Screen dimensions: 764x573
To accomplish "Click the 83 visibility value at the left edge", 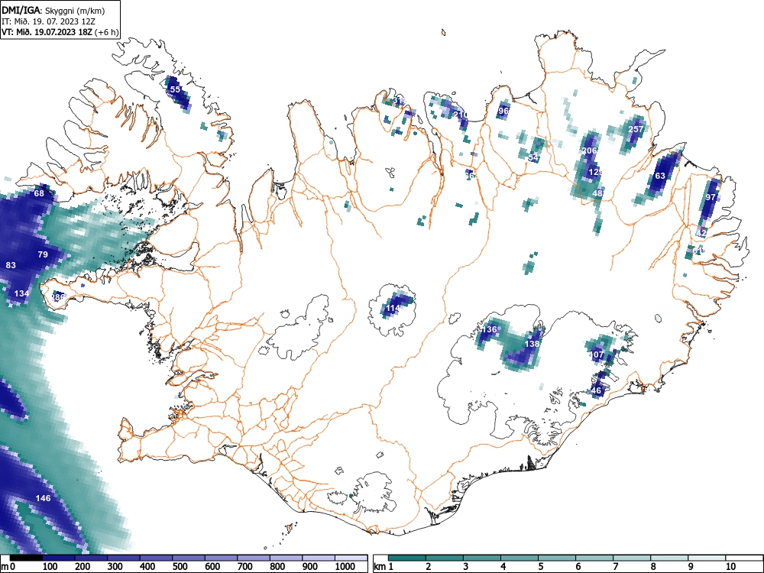I will pyautogui.click(x=11, y=265).
